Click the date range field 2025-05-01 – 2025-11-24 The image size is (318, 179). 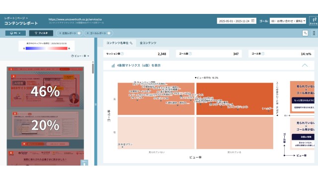tap(237, 21)
